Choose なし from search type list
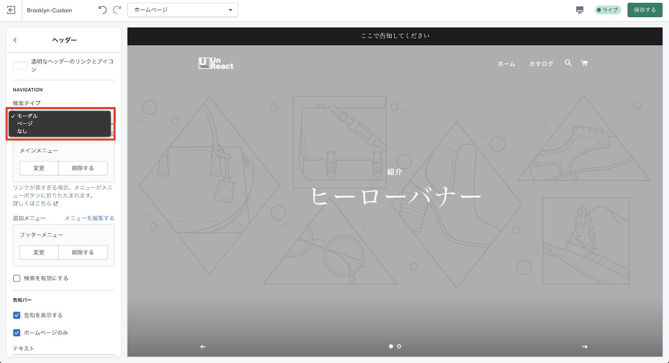The width and height of the screenshot is (669, 363). [x=22, y=131]
